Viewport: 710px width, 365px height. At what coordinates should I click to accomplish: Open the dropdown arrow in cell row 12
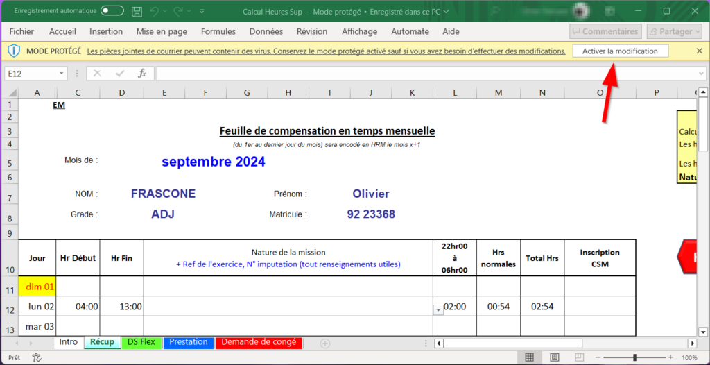click(438, 310)
